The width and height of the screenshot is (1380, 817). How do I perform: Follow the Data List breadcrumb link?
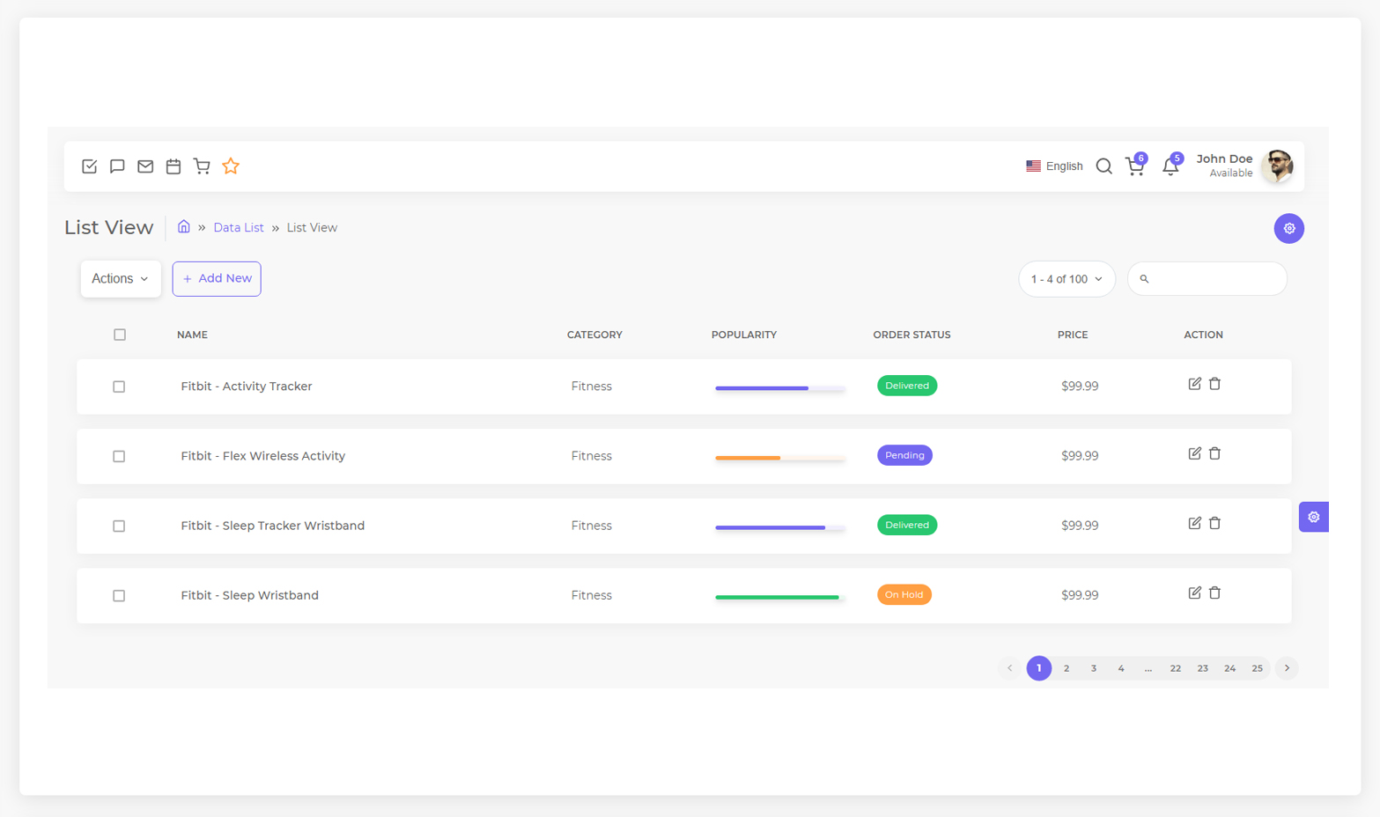coord(239,227)
